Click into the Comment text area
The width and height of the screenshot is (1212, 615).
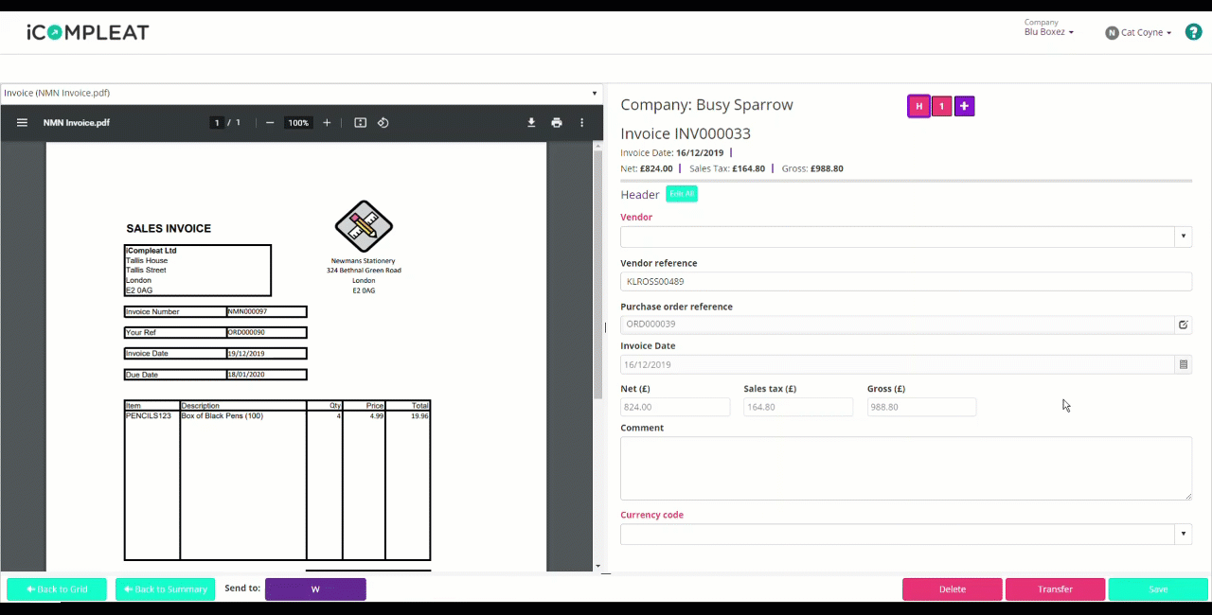[906, 468]
